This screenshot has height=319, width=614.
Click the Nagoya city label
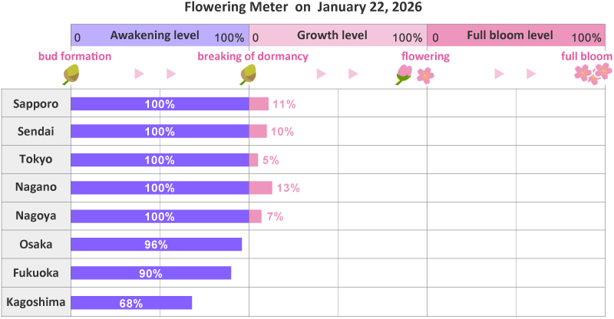pyautogui.click(x=35, y=216)
